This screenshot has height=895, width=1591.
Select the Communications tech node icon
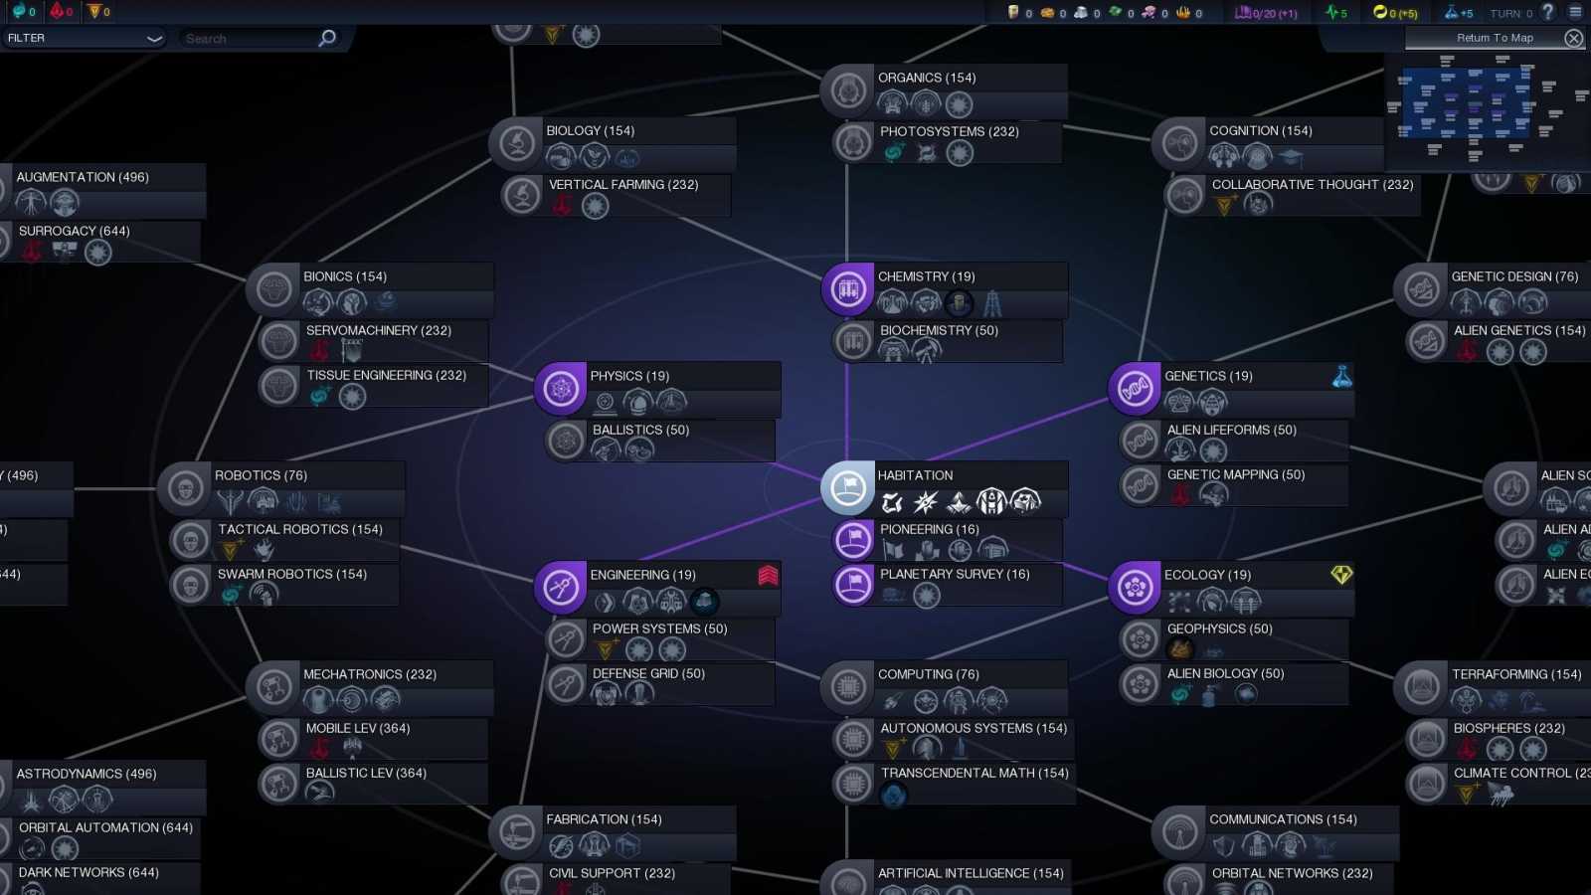tap(1179, 832)
